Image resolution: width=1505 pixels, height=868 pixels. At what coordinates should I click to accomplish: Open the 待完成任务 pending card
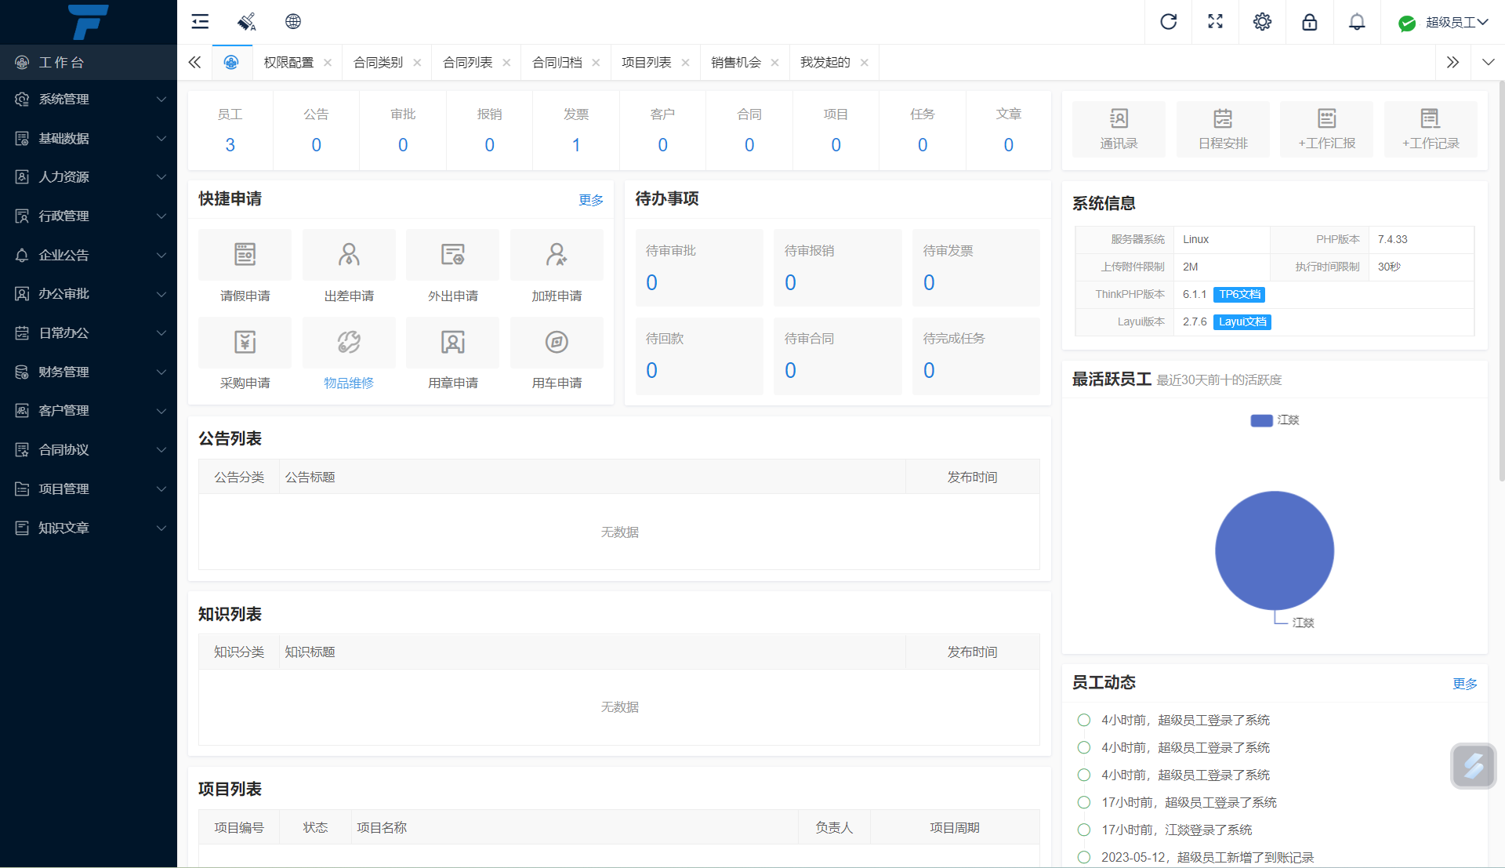point(976,355)
